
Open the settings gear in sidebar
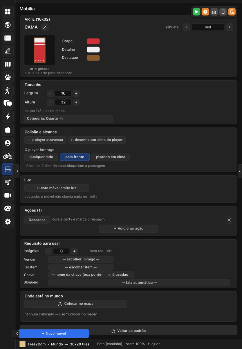[x=8, y=222]
